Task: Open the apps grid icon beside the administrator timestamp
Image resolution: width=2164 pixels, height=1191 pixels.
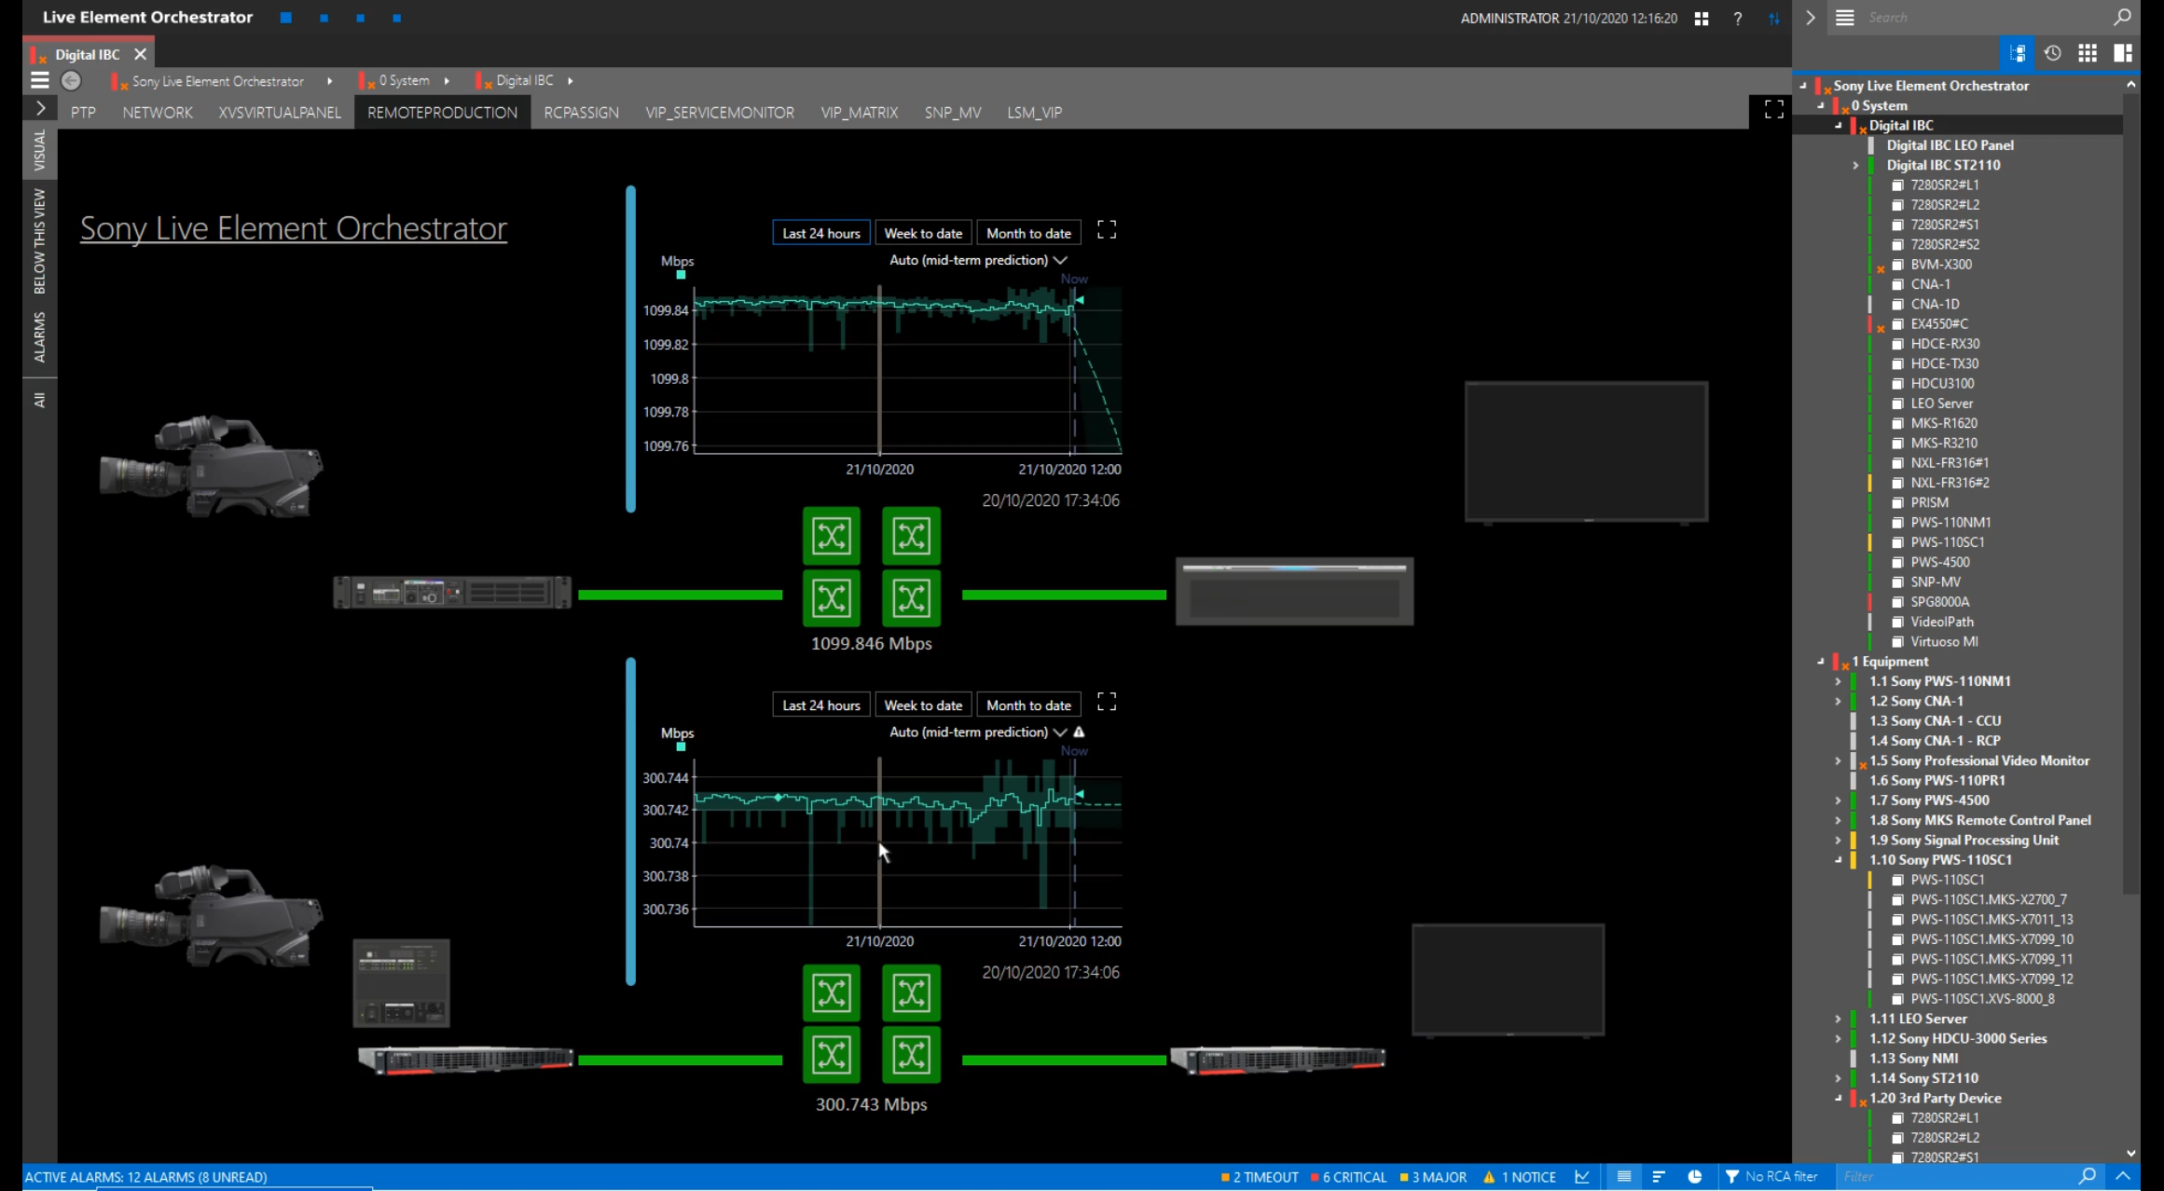Action: pos(1702,18)
